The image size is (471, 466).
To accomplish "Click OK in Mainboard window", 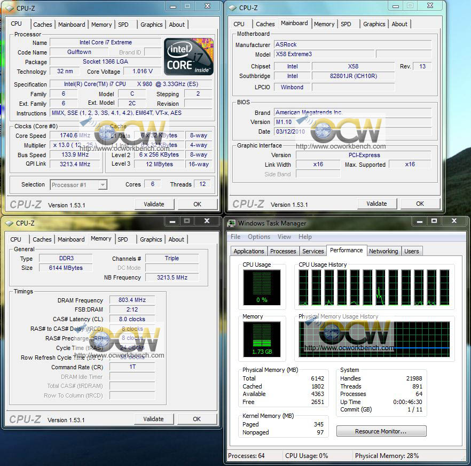I will [420, 204].
